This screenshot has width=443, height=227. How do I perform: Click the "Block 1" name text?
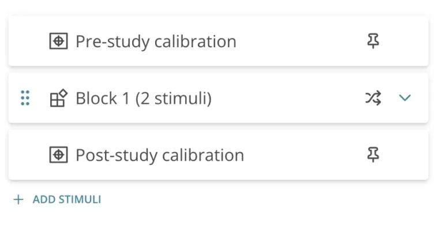103,99
